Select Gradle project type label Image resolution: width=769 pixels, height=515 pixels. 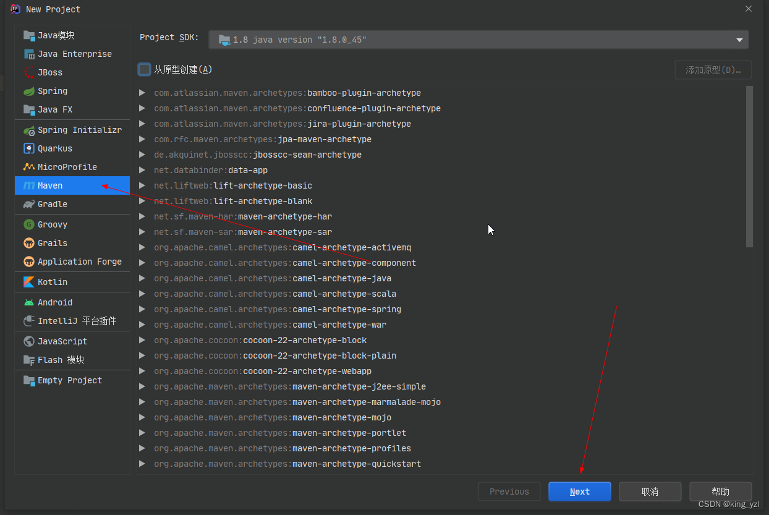point(53,204)
